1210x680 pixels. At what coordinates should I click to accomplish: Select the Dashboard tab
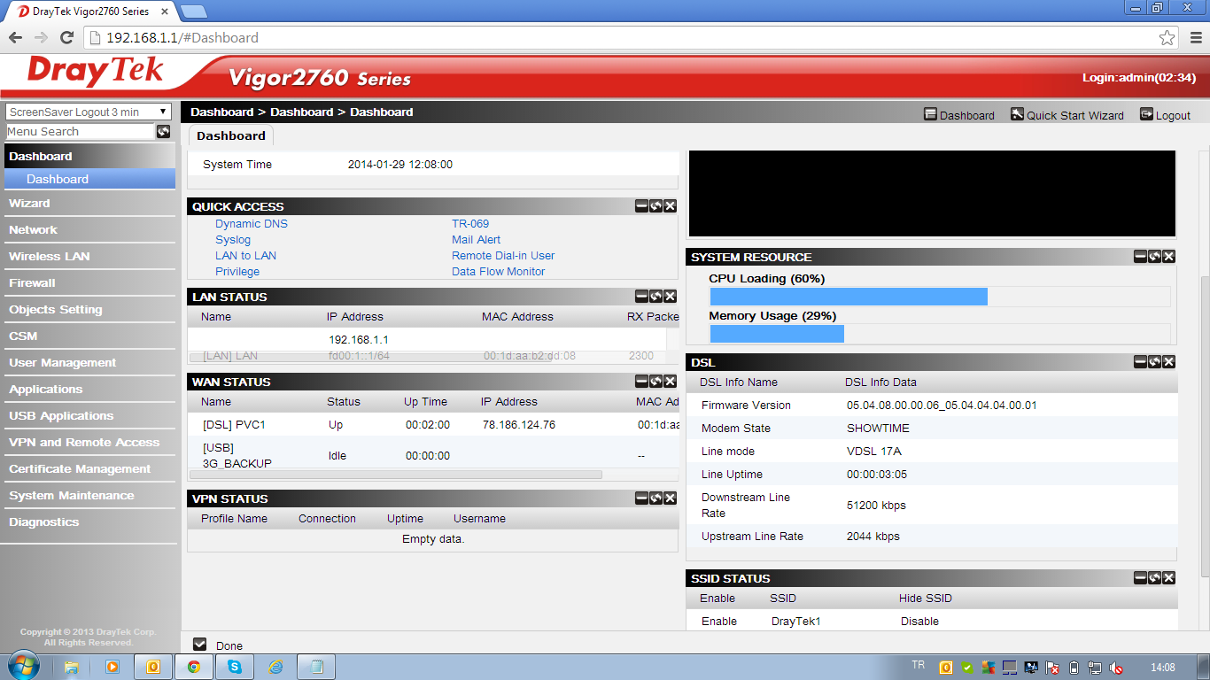point(231,136)
